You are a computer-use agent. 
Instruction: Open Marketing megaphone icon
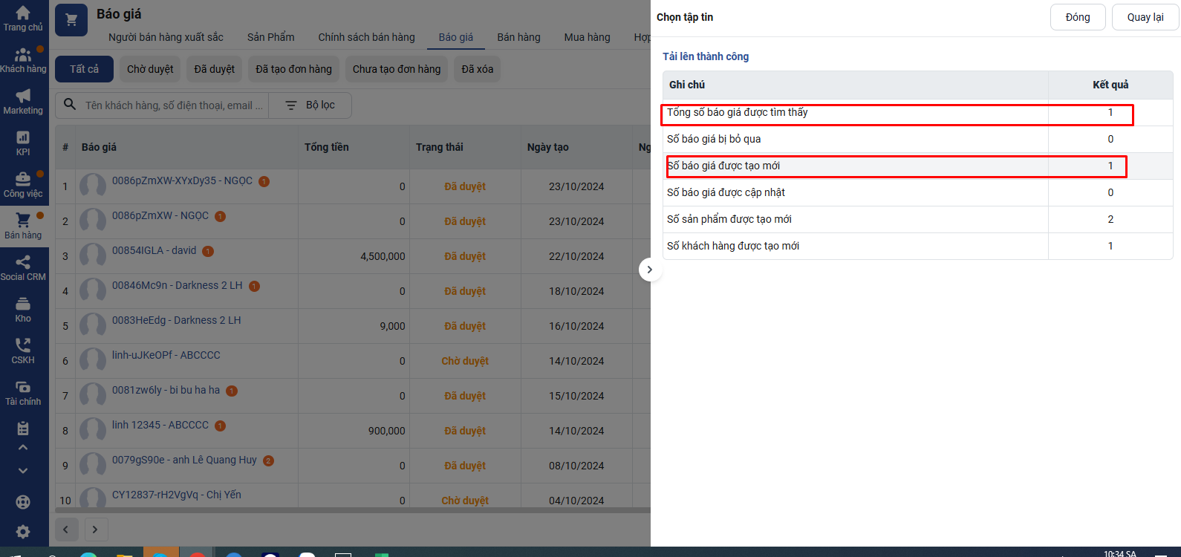(x=23, y=101)
